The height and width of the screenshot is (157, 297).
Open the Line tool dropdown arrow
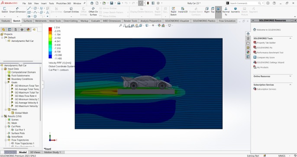[x=32, y=8]
